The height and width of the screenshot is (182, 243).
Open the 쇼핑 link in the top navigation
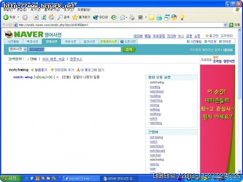(x=197, y=36)
